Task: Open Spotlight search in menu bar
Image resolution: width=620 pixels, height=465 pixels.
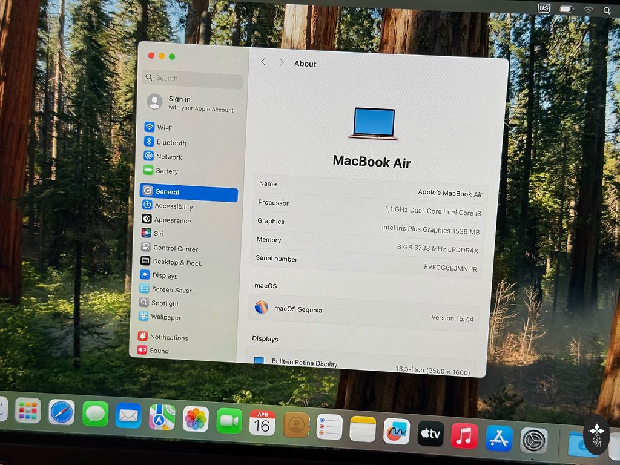Action: pyautogui.click(x=607, y=10)
